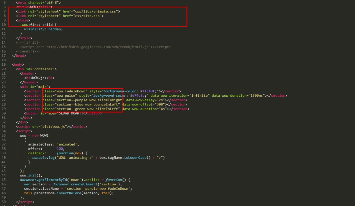Click the "section--green wow slideInLeft" class
The width and height of the screenshot is (355, 206).
click(87, 109)
